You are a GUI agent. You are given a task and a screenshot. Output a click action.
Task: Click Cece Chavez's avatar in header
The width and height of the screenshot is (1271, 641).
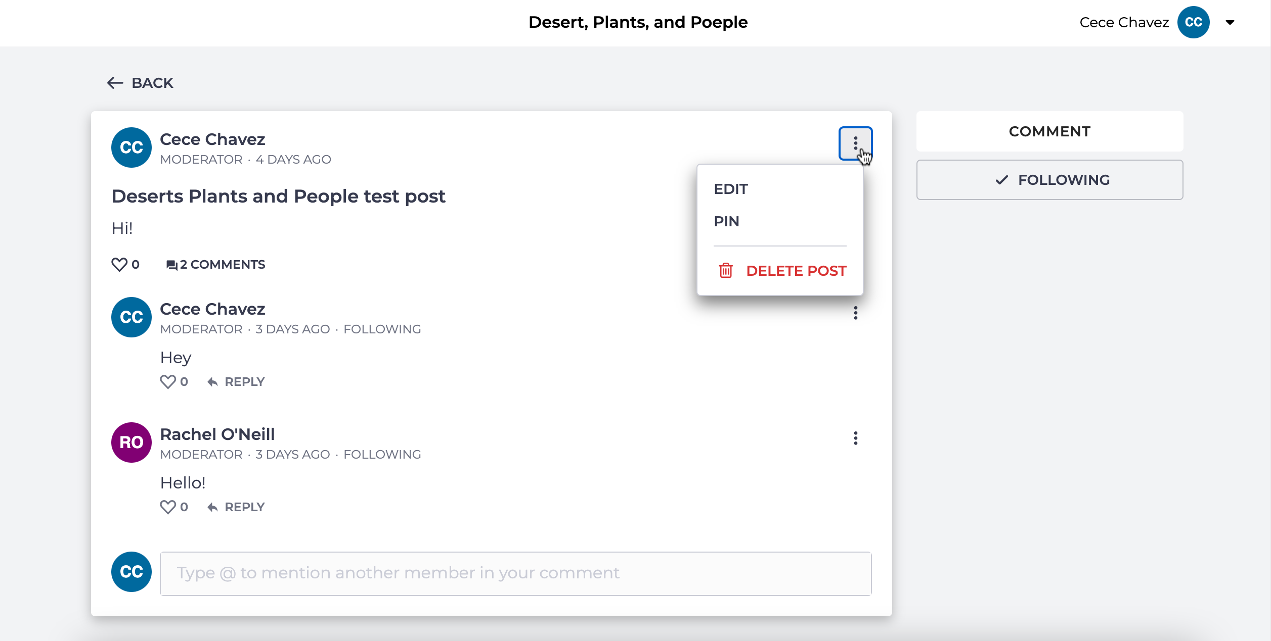pyautogui.click(x=1193, y=22)
